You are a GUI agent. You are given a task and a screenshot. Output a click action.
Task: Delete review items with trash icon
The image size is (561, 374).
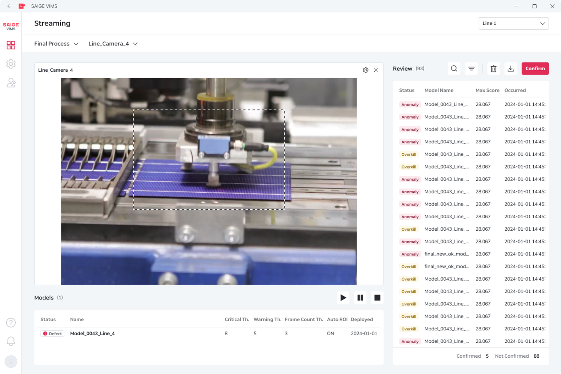click(494, 68)
